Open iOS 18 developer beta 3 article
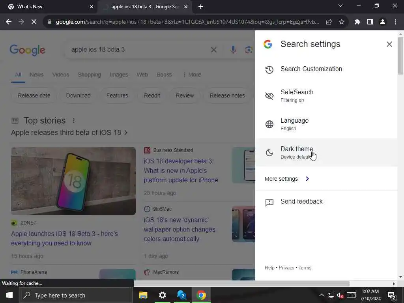 click(181, 170)
